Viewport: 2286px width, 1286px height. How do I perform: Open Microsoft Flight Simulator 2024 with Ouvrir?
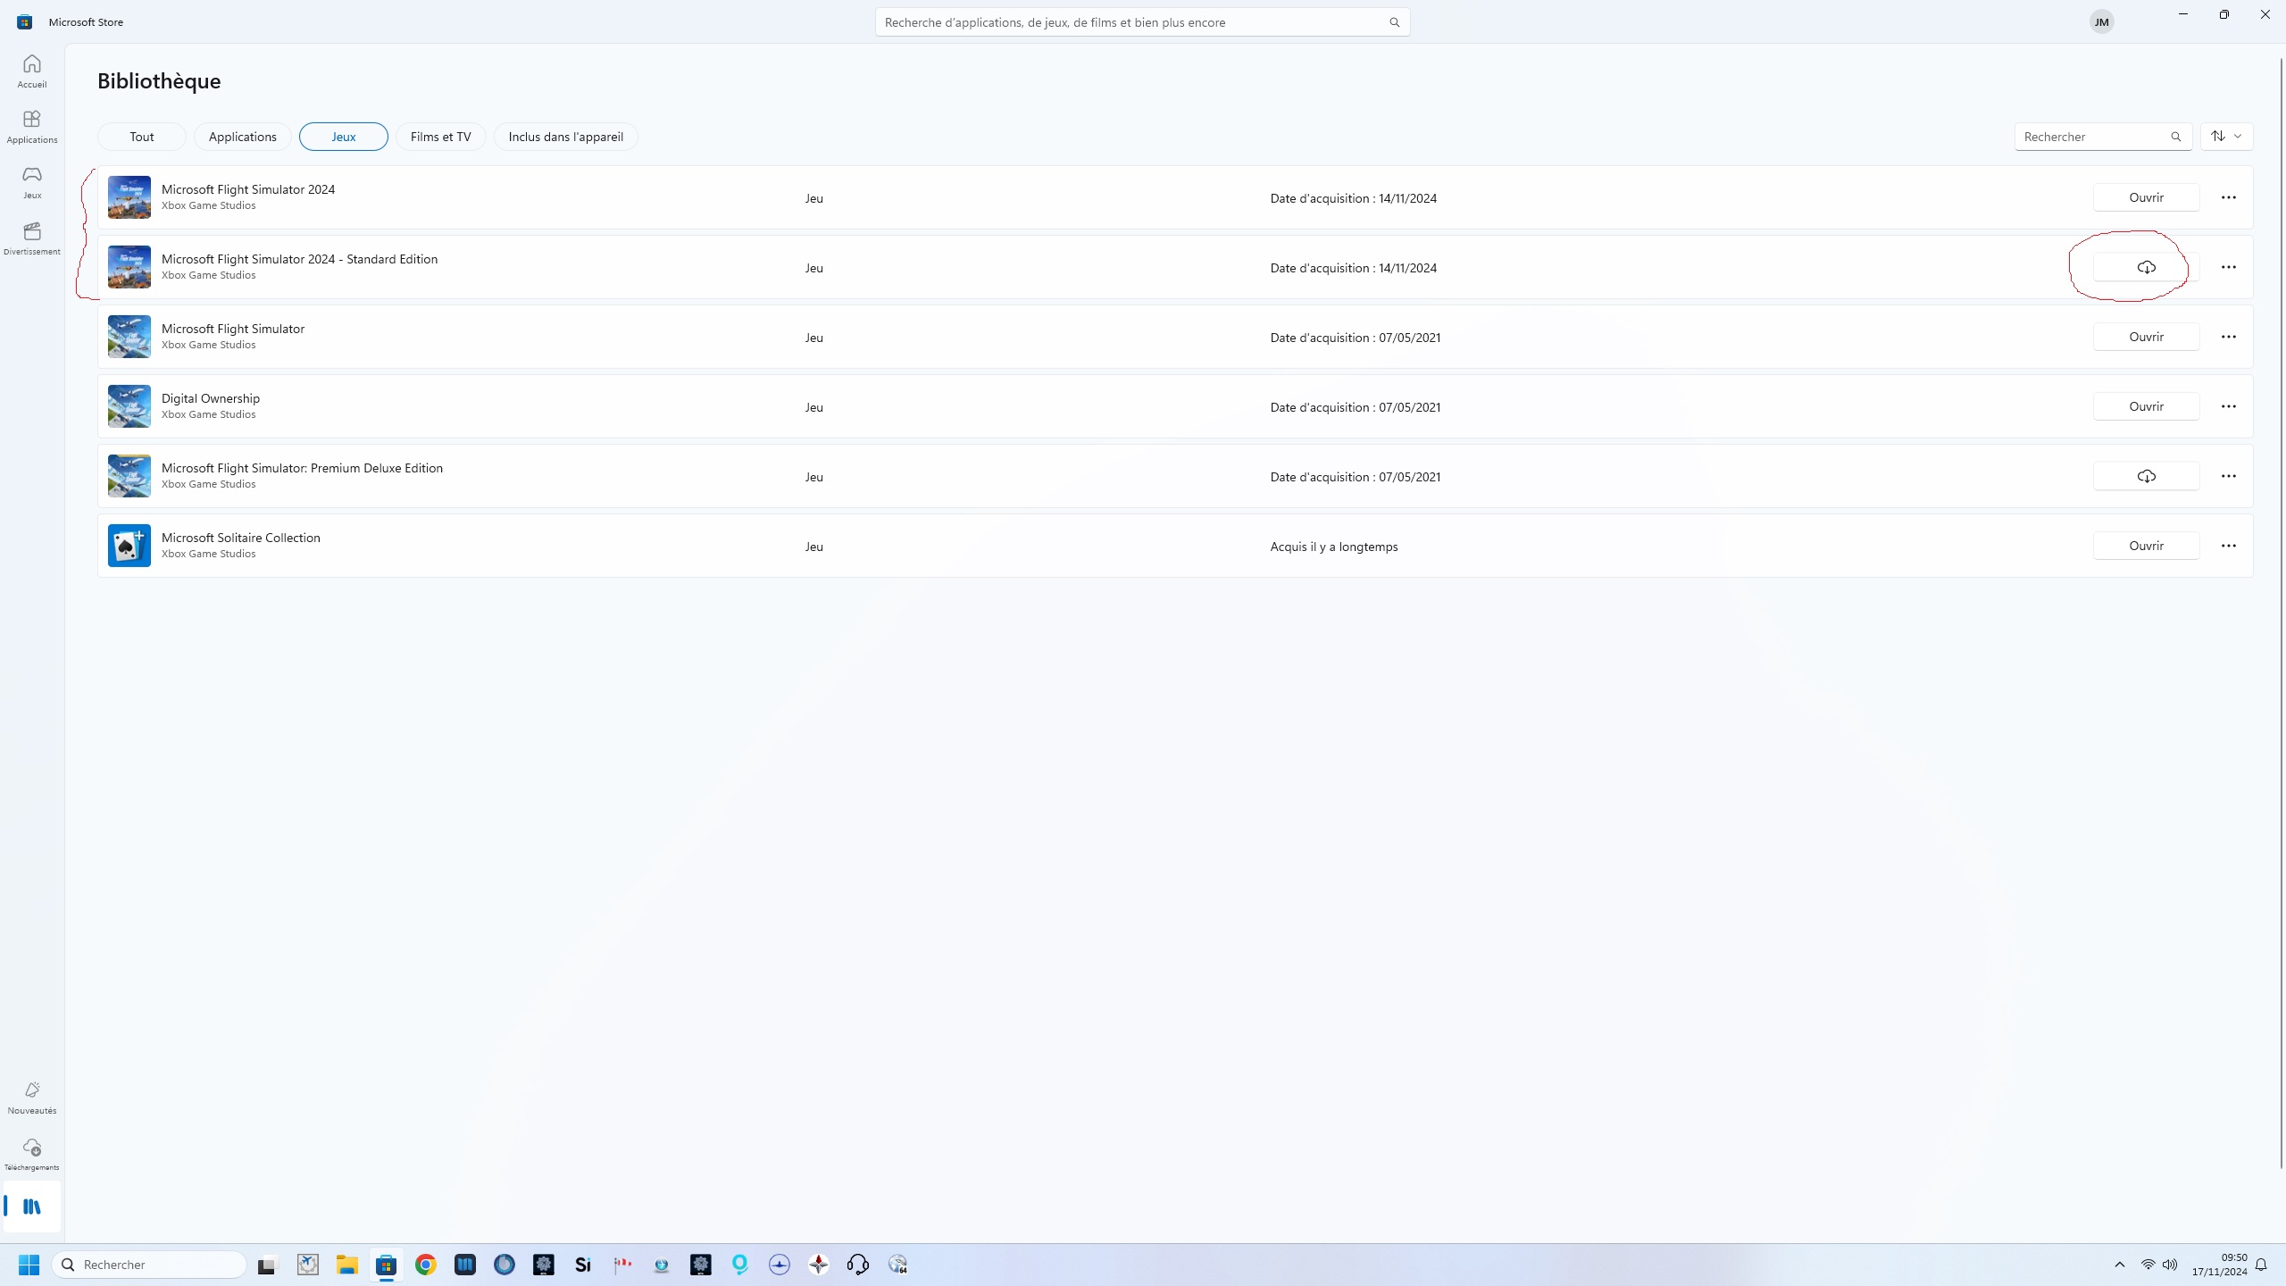click(x=2146, y=197)
